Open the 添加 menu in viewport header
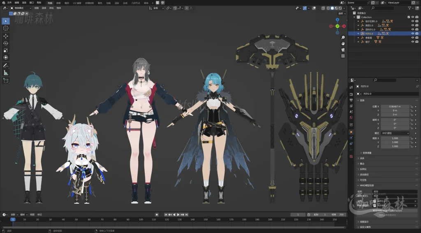Image resolution: width=421 pixels, height=233 pixels. click(51, 8)
